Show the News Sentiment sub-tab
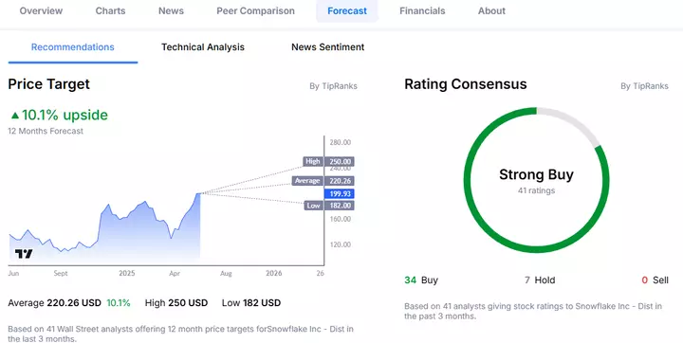Image resolution: width=683 pixels, height=343 pixels. coord(327,47)
